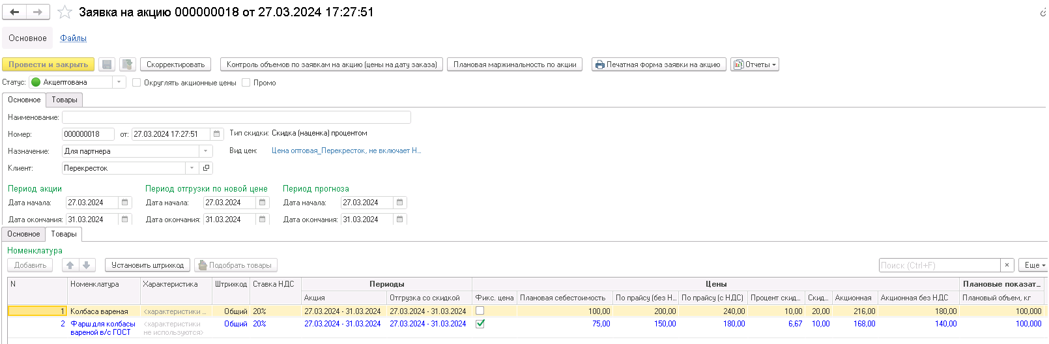Open the Цена оптовая_Перекресток price type link
The height and width of the screenshot is (344, 1049).
tap(346, 150)
